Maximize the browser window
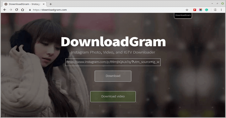Viewport: 226px width, 118px height. pyautogui.click(x=217, y=3)
